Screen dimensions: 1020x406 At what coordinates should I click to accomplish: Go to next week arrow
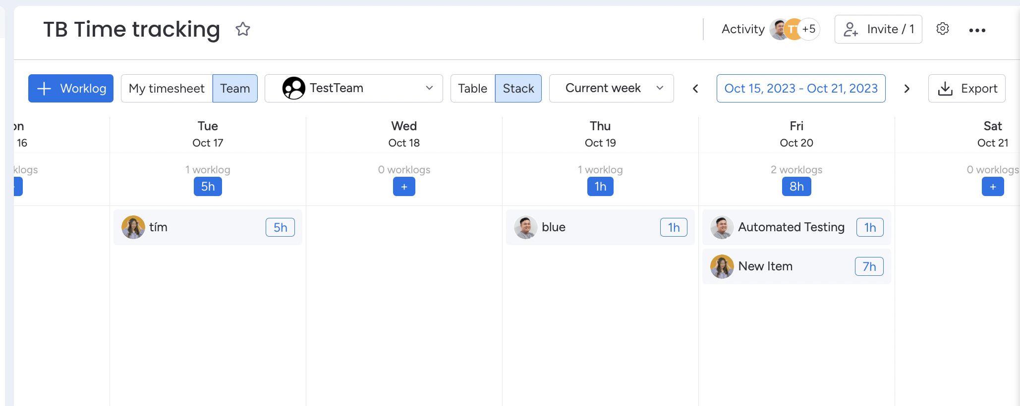(907, 89)
